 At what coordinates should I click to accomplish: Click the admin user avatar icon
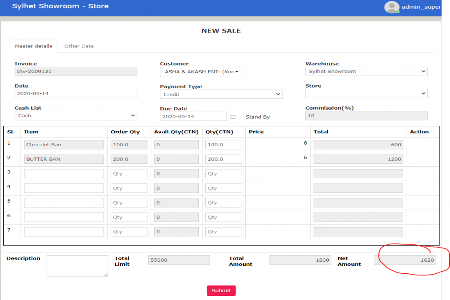pyautogui.click(x=391, y=7)
